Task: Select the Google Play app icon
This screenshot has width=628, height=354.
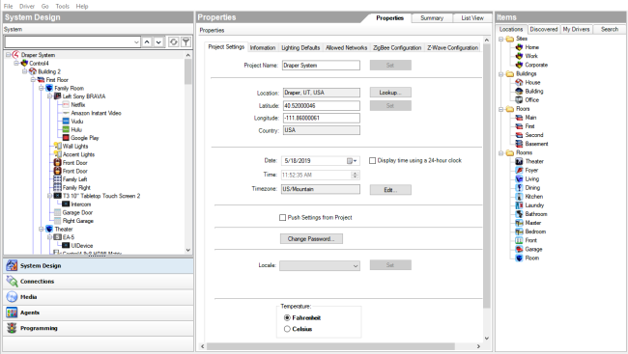Action: tap(66, 138)
